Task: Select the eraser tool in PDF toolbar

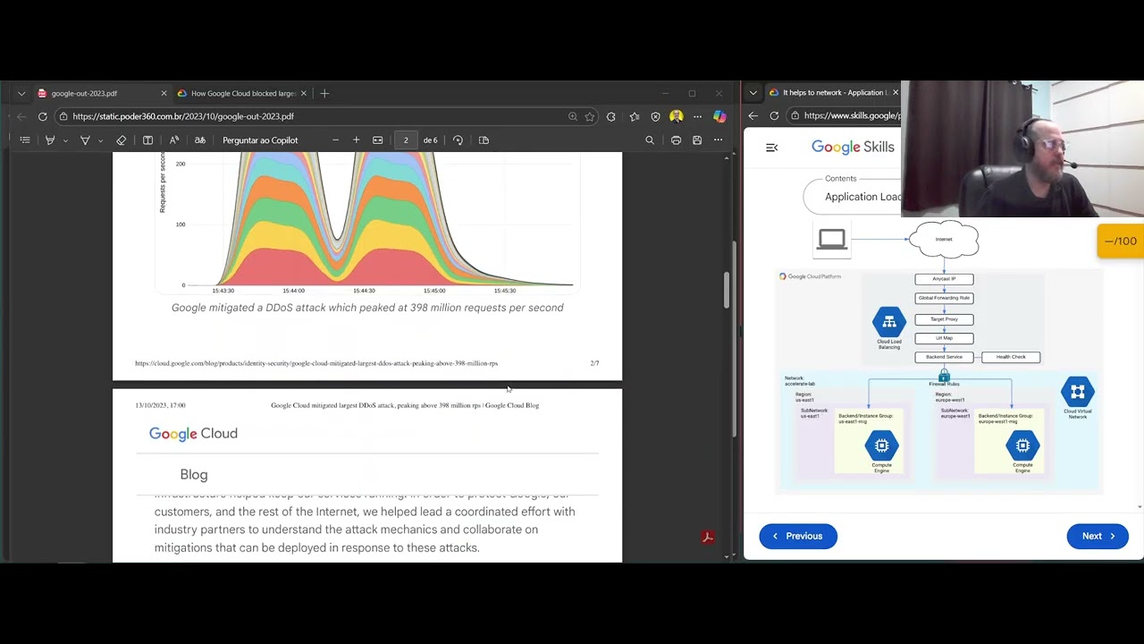Action: click(x=122, y=140)
